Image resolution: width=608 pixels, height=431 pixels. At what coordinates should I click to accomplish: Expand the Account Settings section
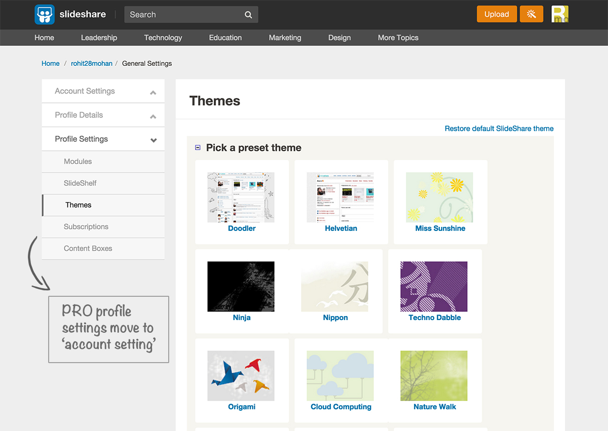pyautogui.click(x=153, y=92)
